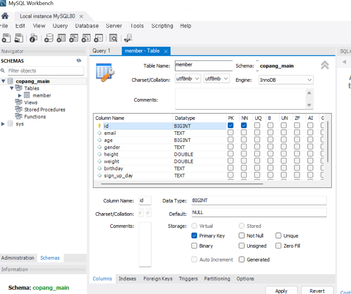Create a new SQL tab icon
The image size is (351, 294).
click(x=6, y=38)
